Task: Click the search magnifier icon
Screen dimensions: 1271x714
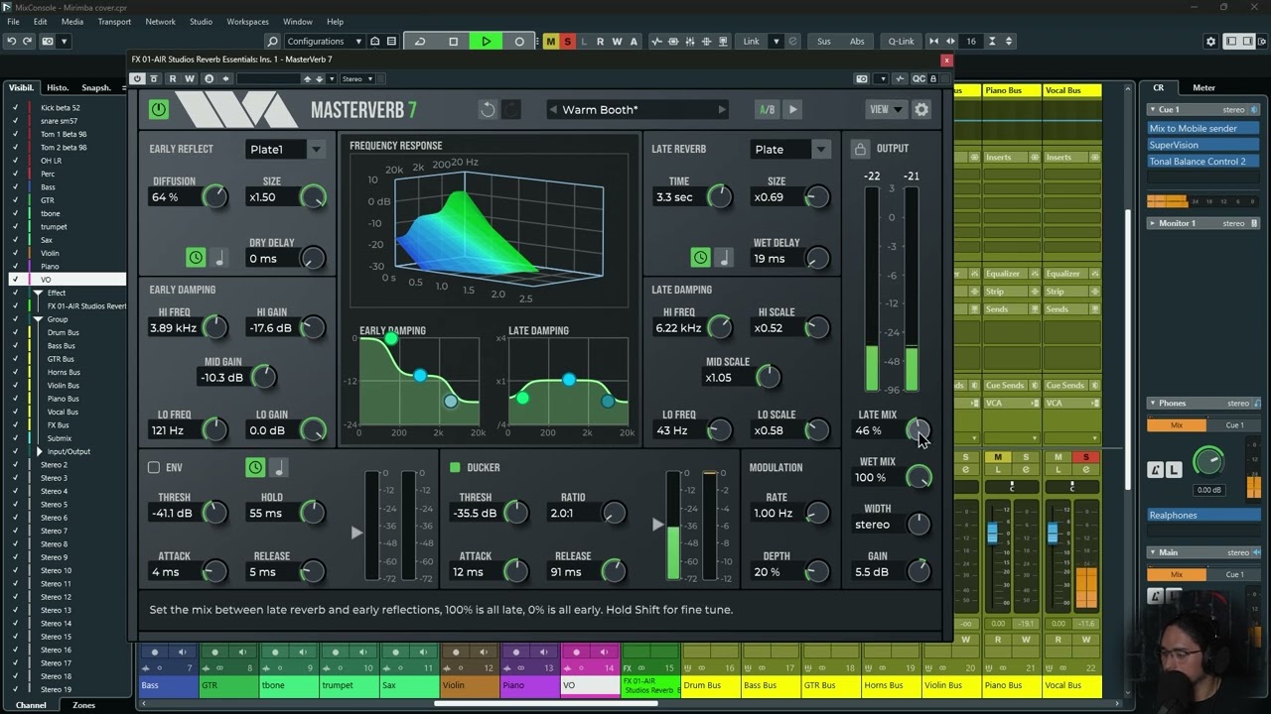Action: [x=272, y=42]
